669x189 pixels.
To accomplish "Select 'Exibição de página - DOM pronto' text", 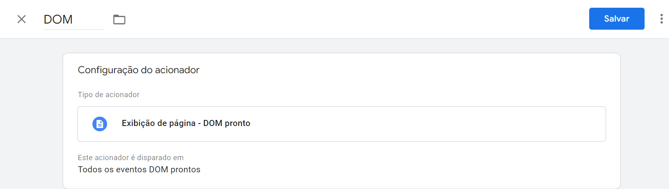I will [186, 123].
